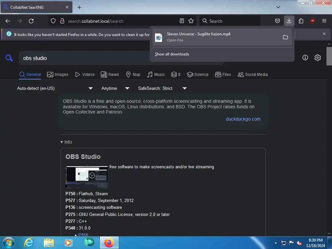Click the downloads arrow toolbar icon
This screenshot has height=249, width=332.
(289, 21)
